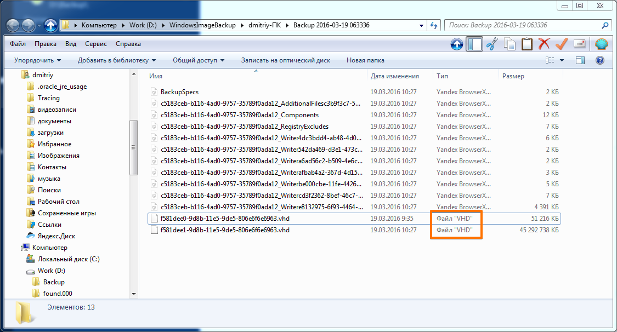This screenshot has height=332, width=617.
Task: Open the Вид menu
Action: coord(71,44)
